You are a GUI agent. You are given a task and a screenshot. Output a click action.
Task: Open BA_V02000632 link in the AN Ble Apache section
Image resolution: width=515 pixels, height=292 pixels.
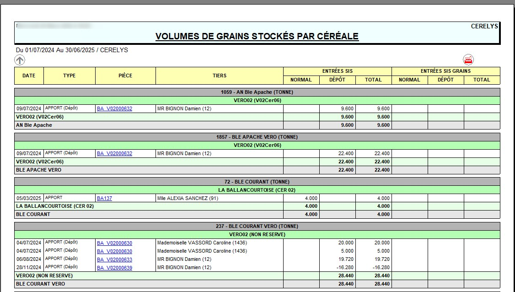(114, 108)
